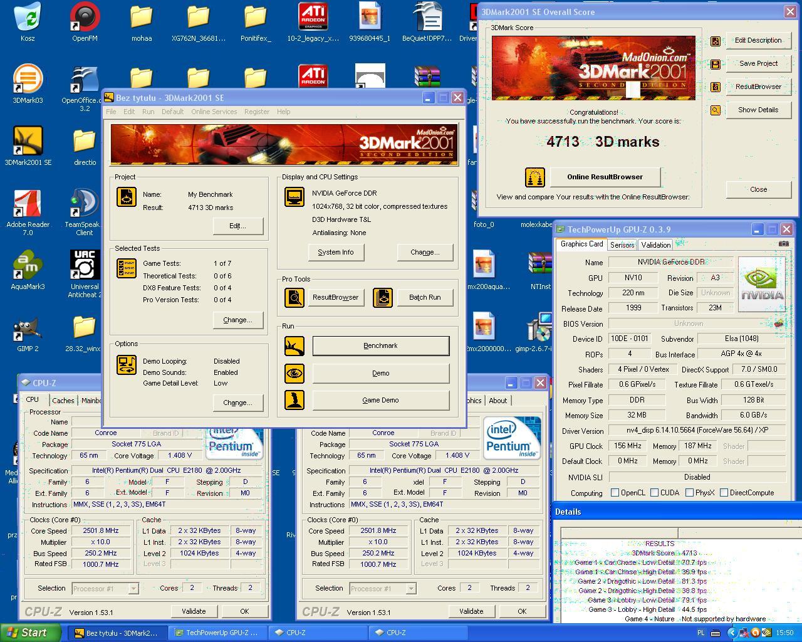802x642 pixels.
Task: Click Change... under Selected Tests
Action: pyautogui.click(x=238, y=320)
